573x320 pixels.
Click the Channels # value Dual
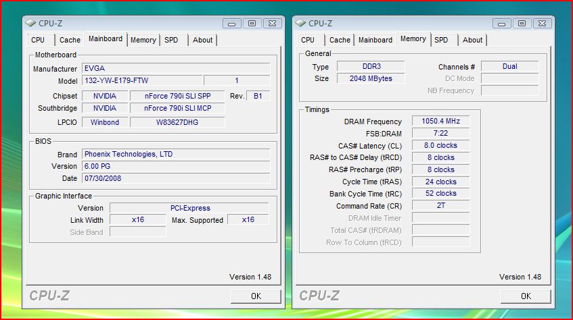[510, 66]
